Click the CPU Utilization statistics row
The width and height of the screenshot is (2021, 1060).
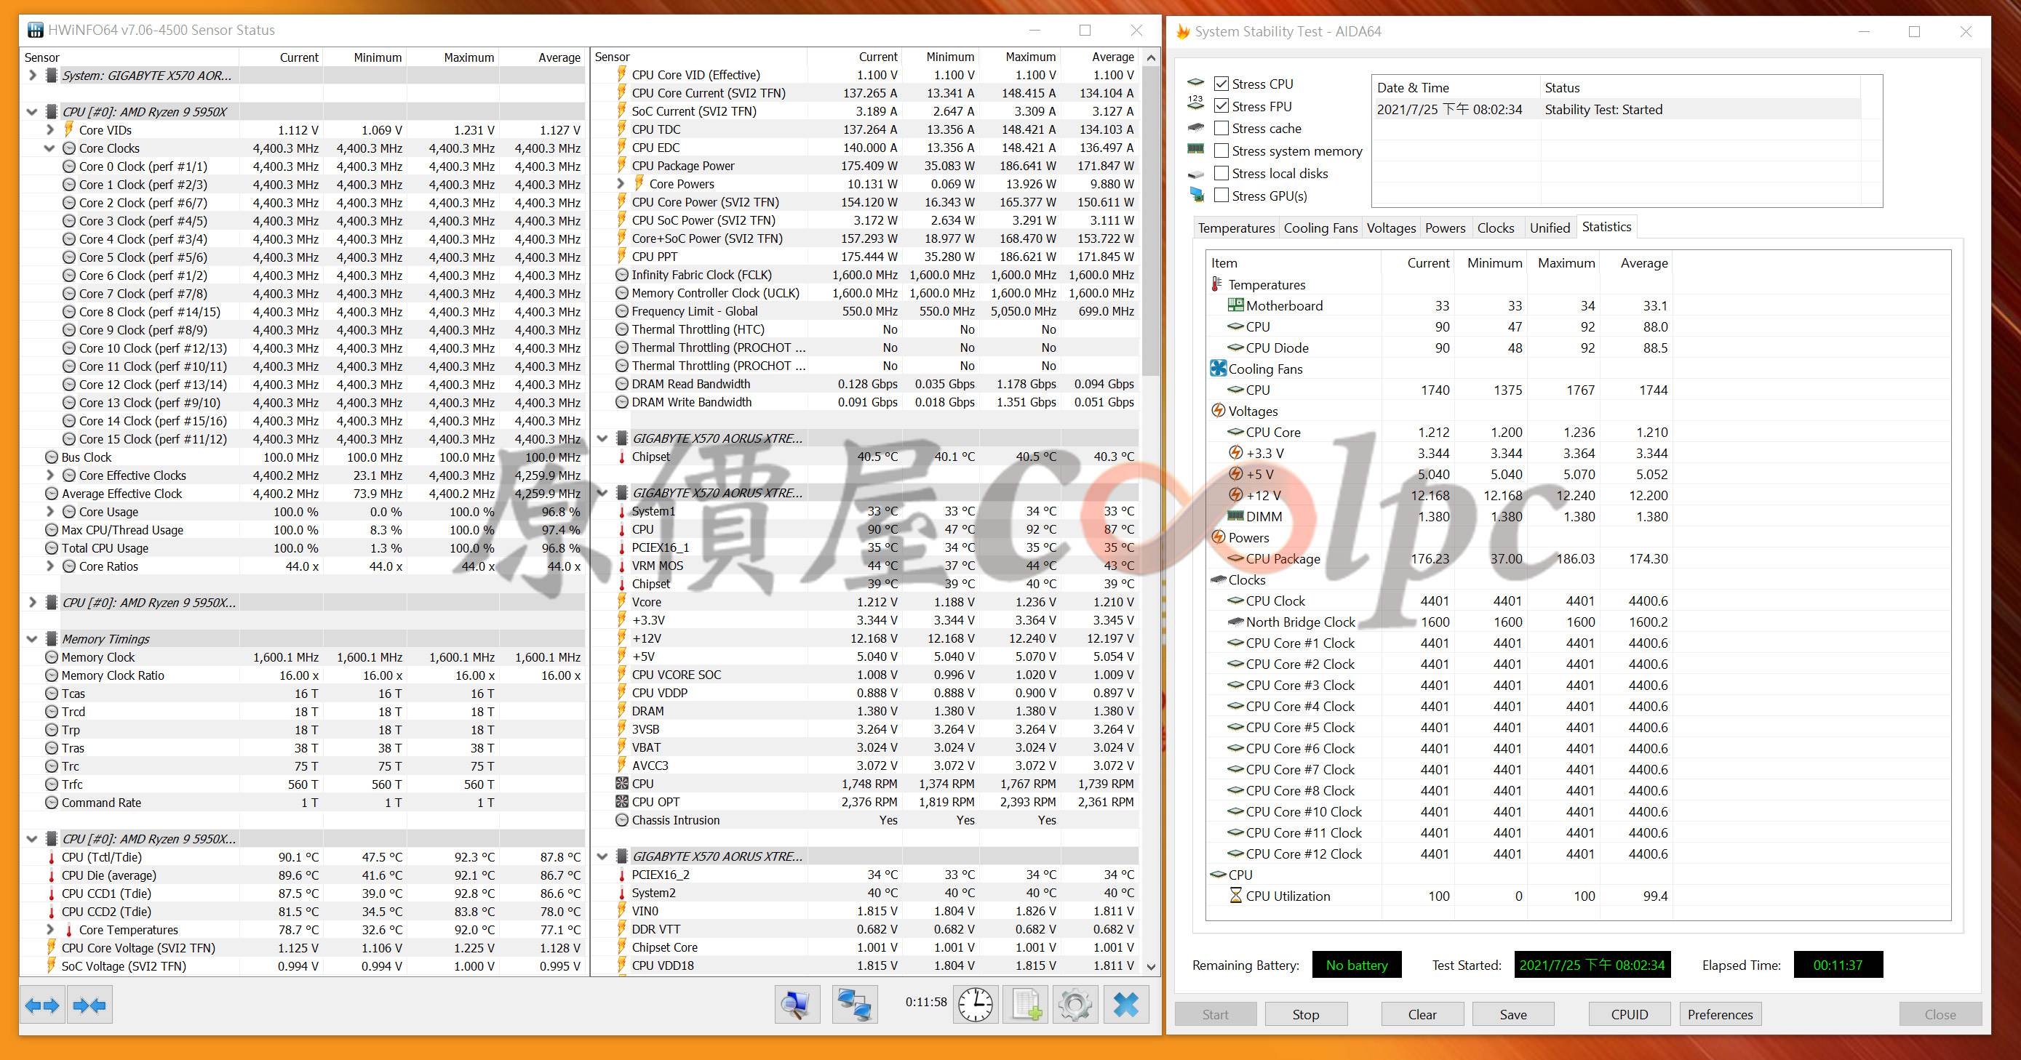pyautogui.click(x=1440, y=896)
